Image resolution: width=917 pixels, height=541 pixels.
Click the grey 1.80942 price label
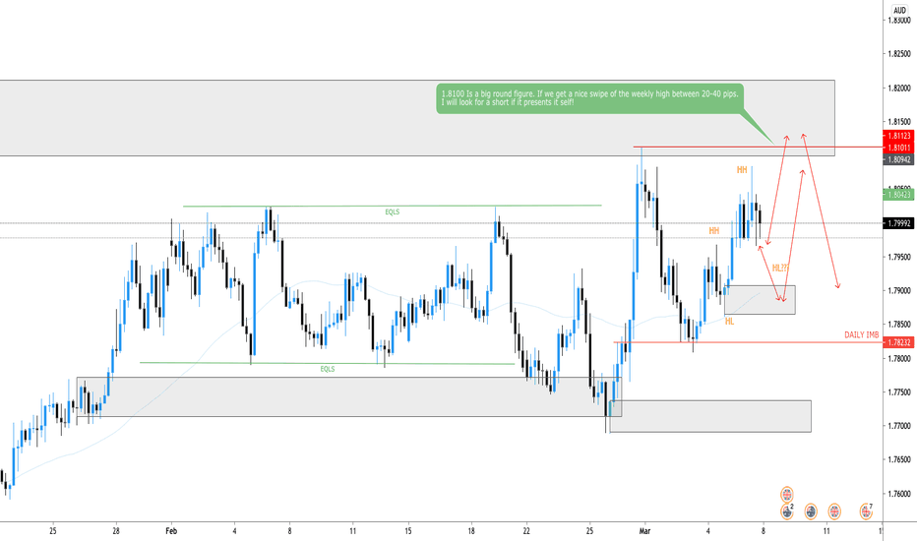pyautogui.click(x=899, y=159)
